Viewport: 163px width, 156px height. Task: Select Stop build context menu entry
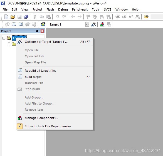[55, 89]
